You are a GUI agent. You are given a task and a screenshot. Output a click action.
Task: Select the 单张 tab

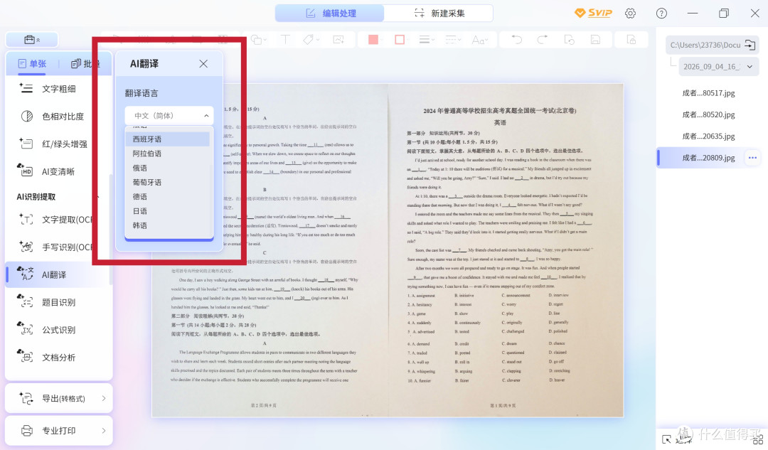(x=32, y=64)
